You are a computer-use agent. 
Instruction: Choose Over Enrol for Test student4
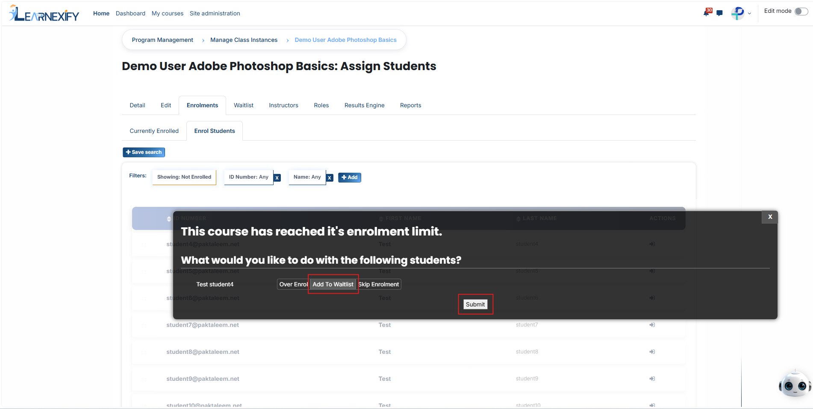[x=293, y=284]
